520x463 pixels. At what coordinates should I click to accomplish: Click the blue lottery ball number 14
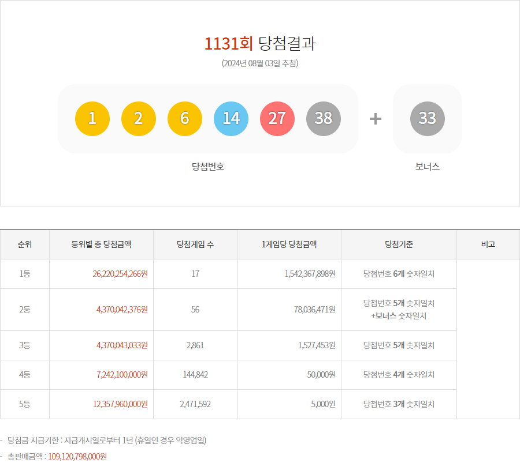click(231, 118)
